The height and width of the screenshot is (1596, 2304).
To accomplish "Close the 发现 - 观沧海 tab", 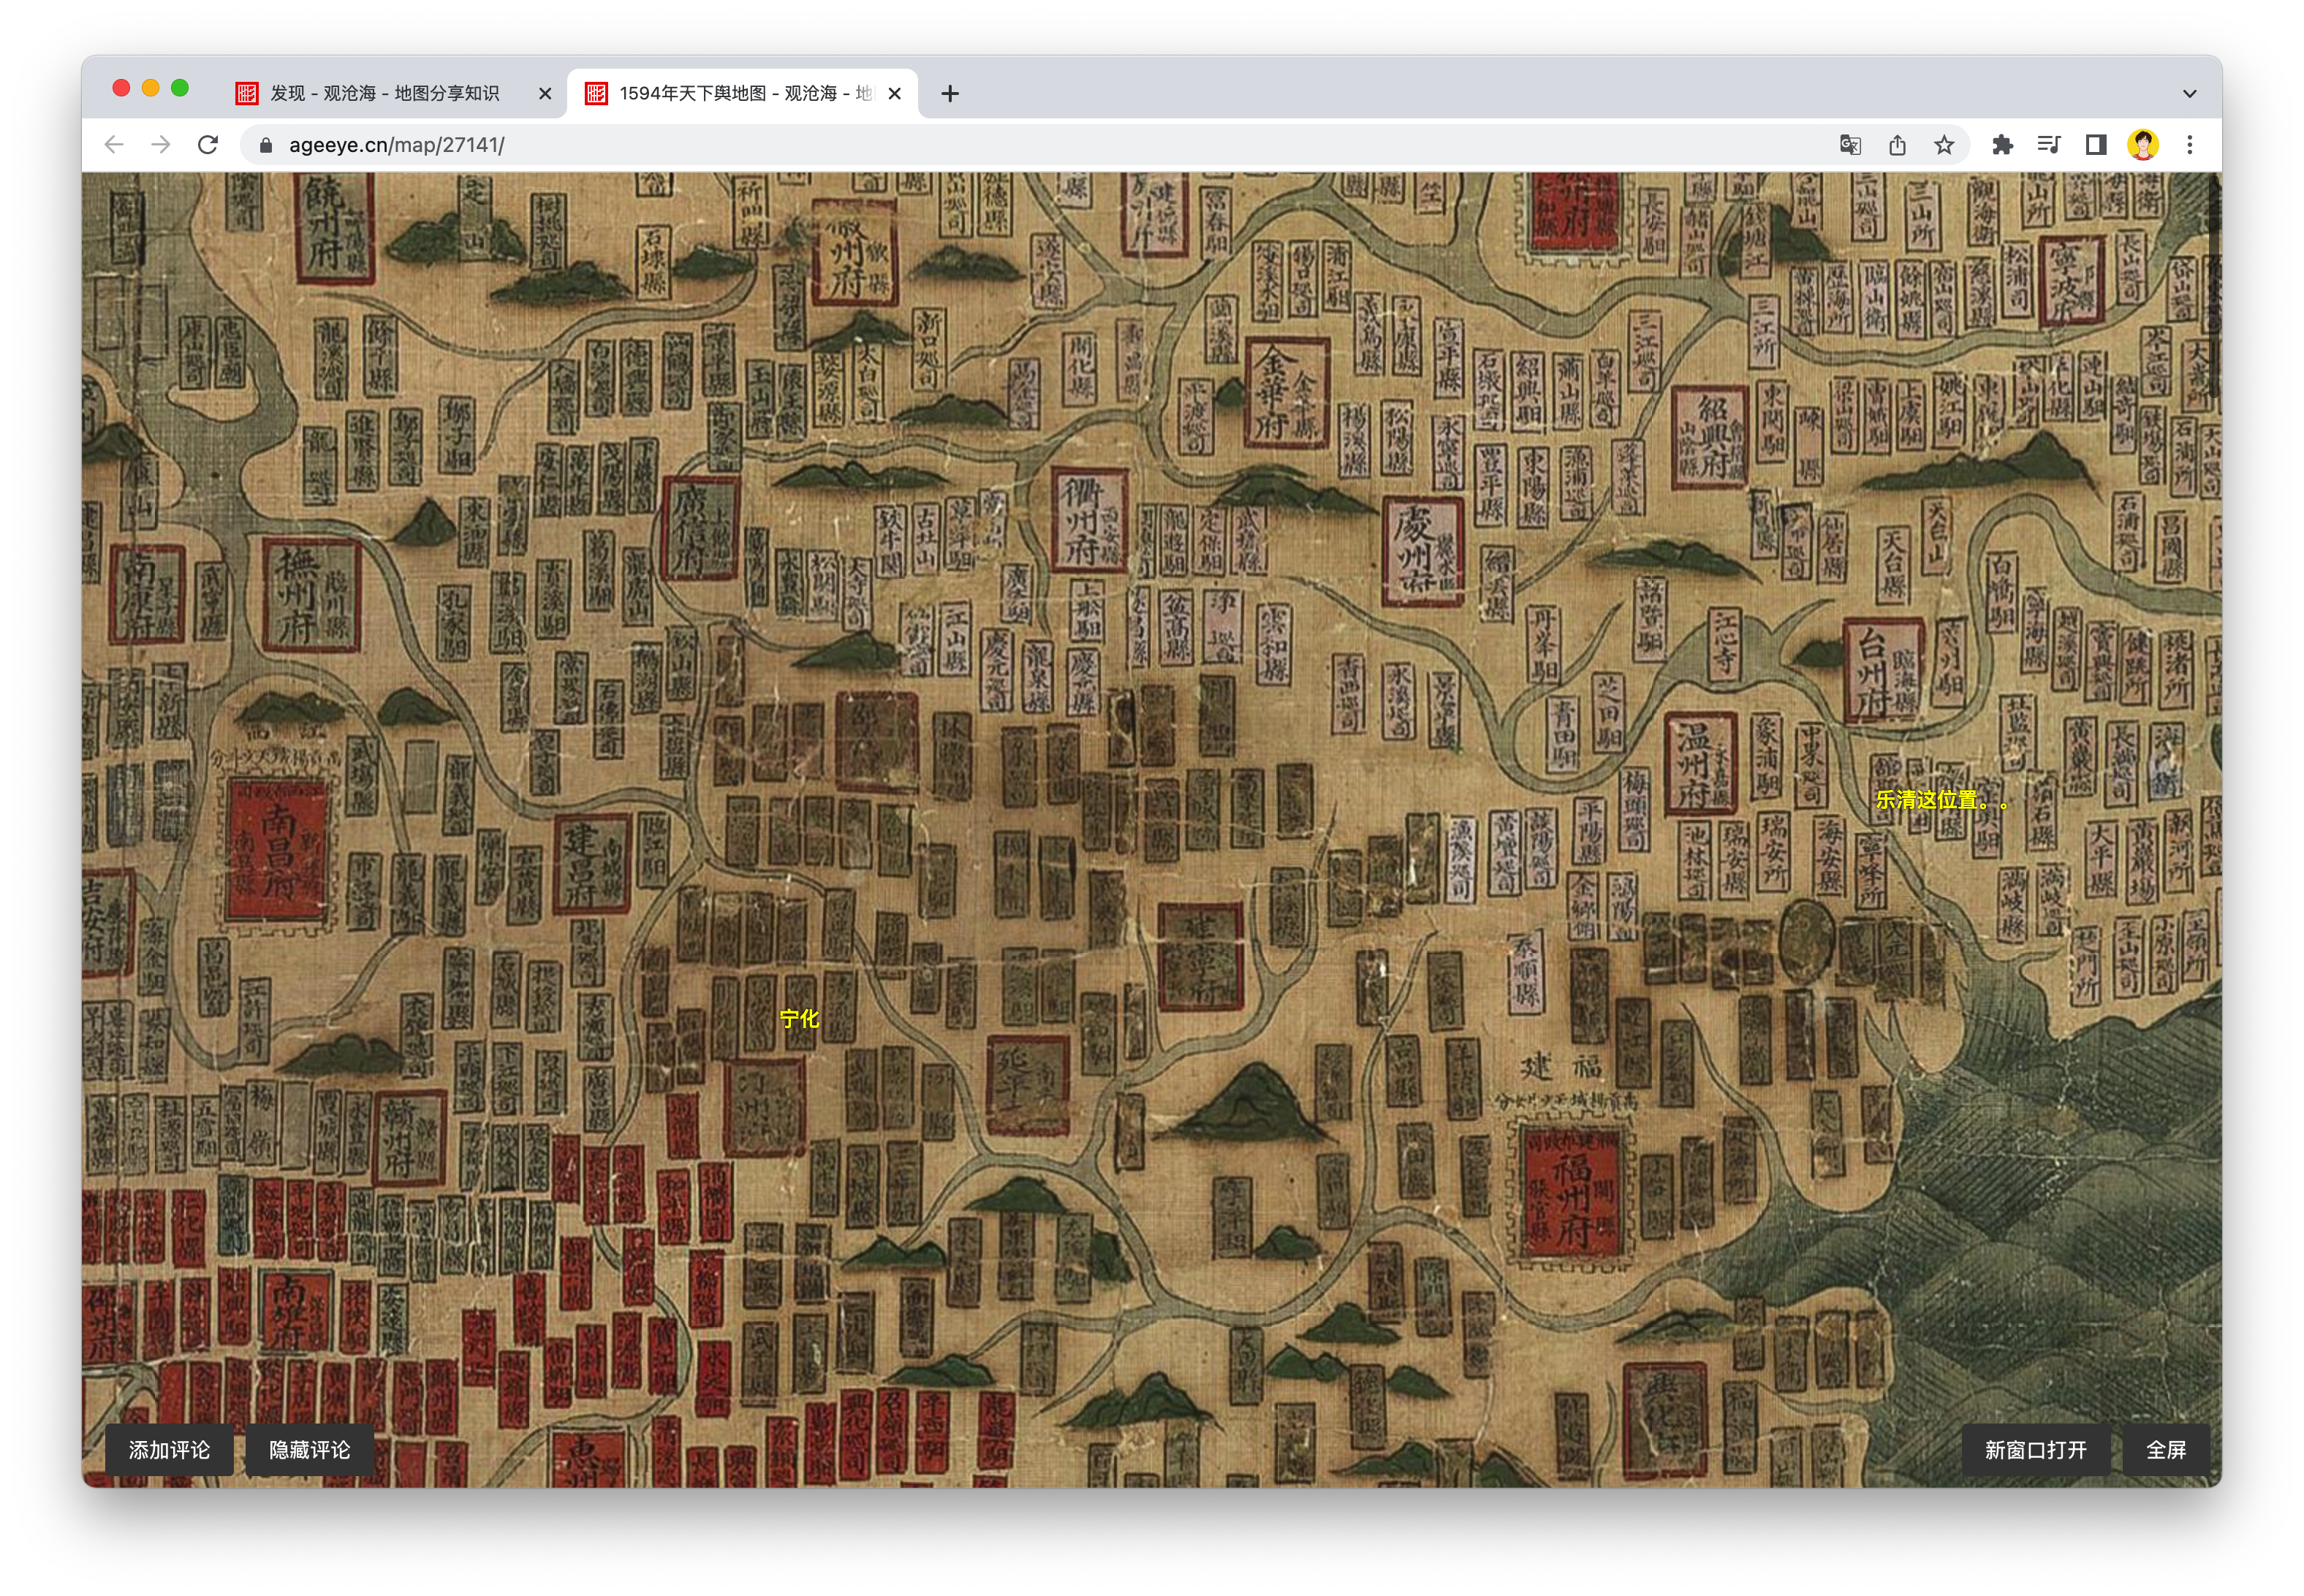I will (545, 93).
